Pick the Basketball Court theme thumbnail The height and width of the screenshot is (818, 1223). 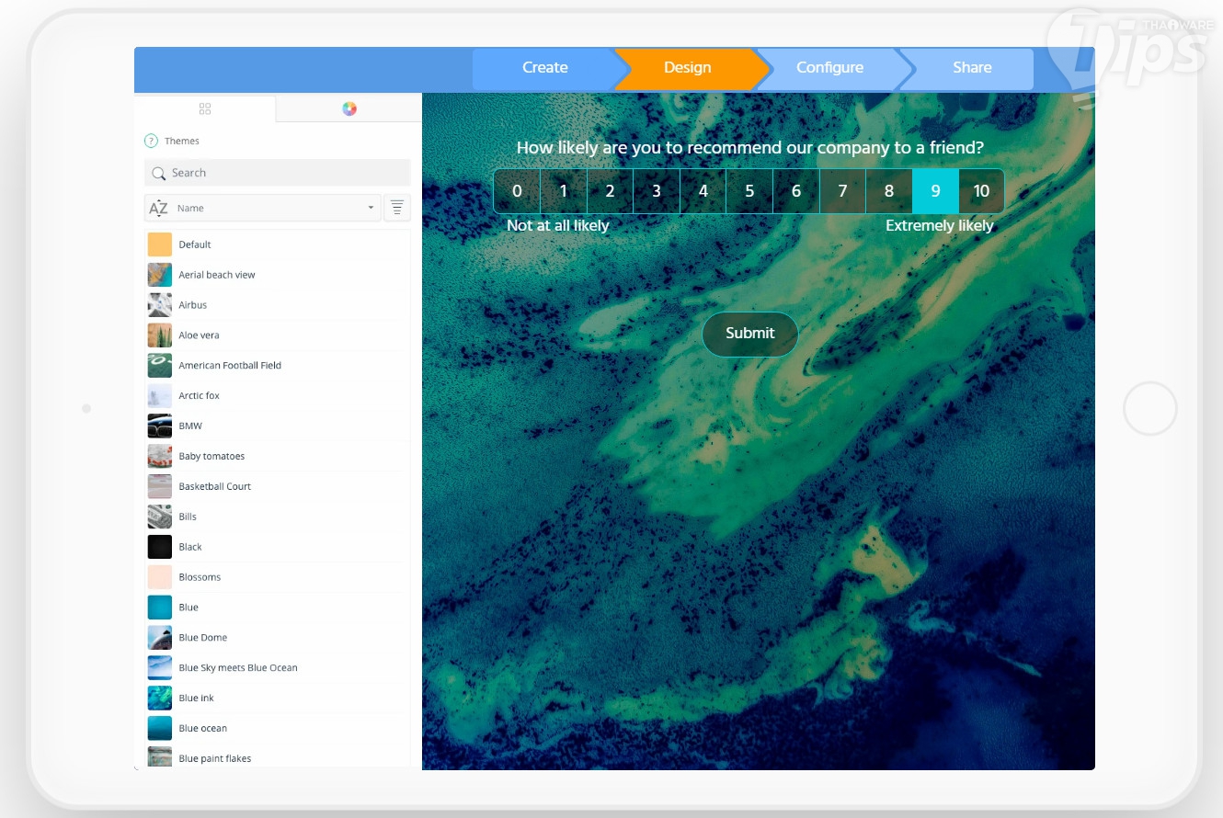point(160,486)
